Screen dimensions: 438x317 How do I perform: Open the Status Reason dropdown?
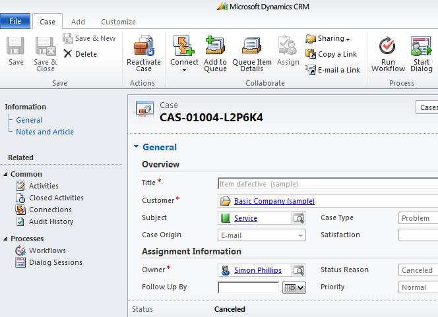click(x=418, y=270)
